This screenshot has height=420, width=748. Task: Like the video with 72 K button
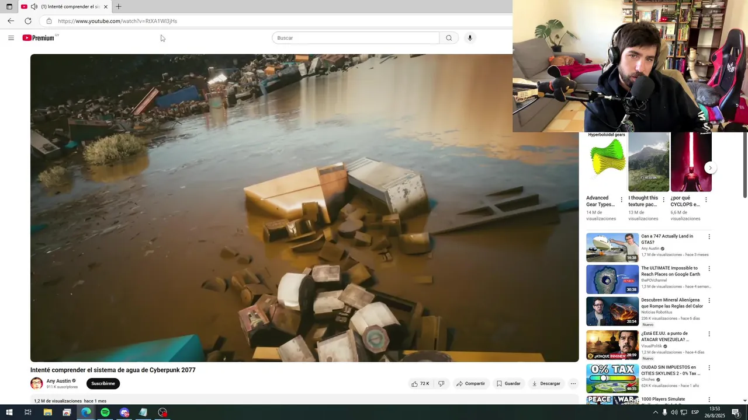pos(420,384)
